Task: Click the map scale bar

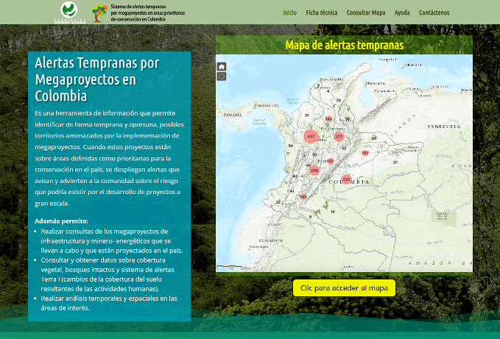Action: [x=230, y=268]
